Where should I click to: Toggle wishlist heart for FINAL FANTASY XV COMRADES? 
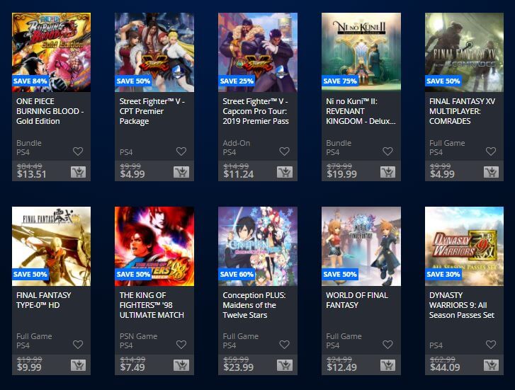point(491,151)
